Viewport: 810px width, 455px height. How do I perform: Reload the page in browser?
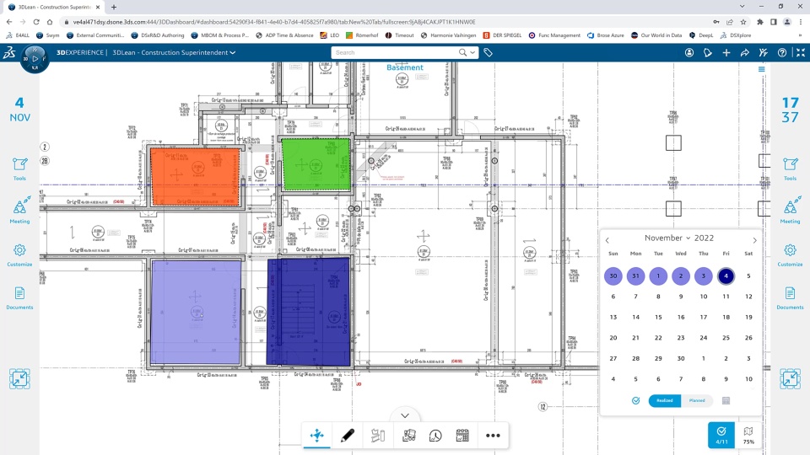[x=36, y=22]
